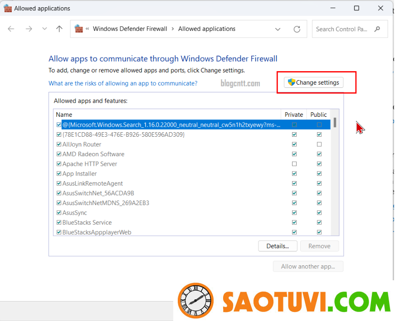The width and height of the screenshot is (395, 321).
Task: Toggle Private for App Installer
Action: point(294,173)
